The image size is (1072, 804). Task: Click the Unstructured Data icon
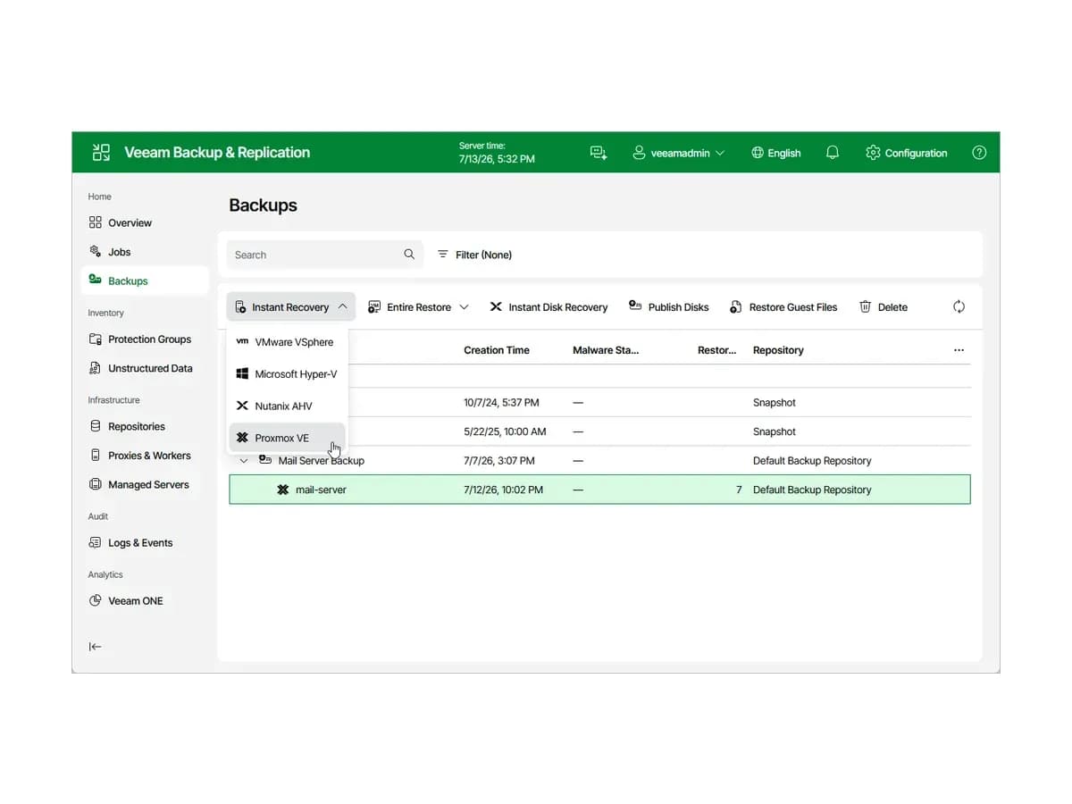96,368
